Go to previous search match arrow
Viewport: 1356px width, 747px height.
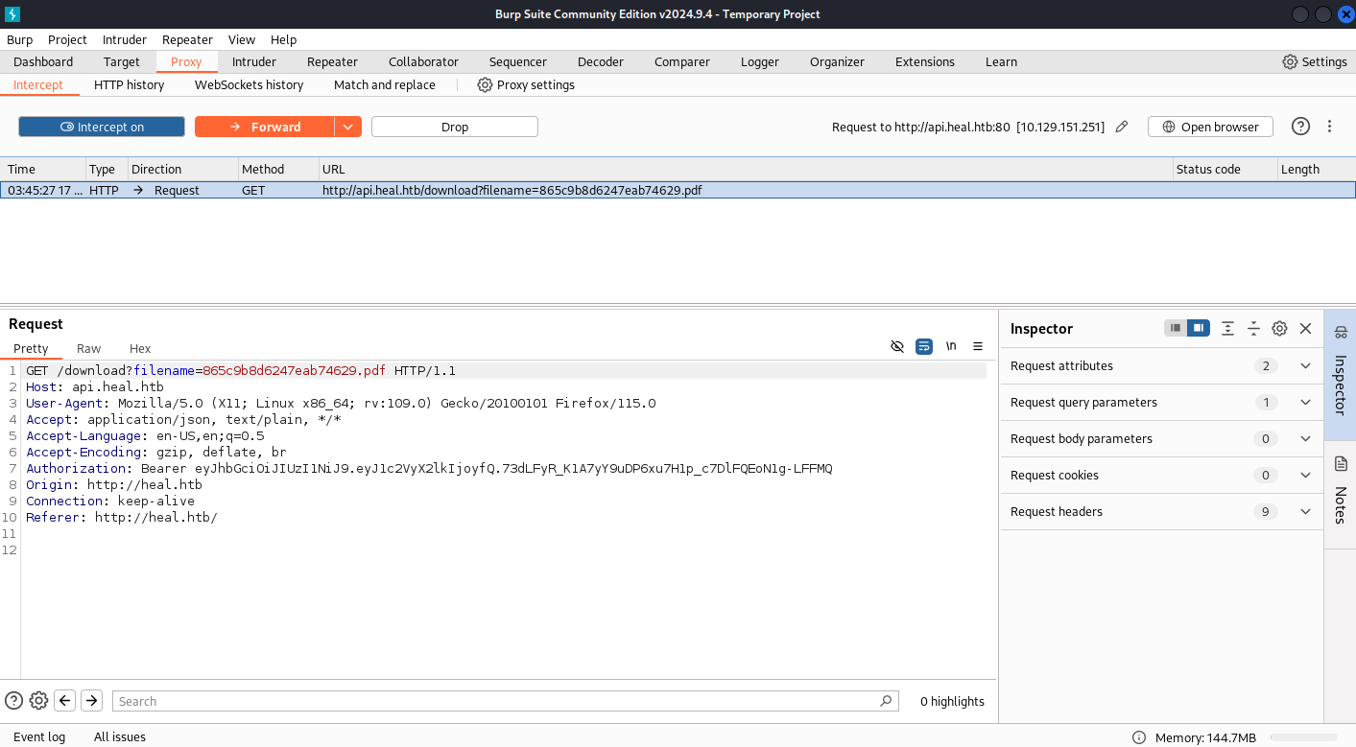65,701
